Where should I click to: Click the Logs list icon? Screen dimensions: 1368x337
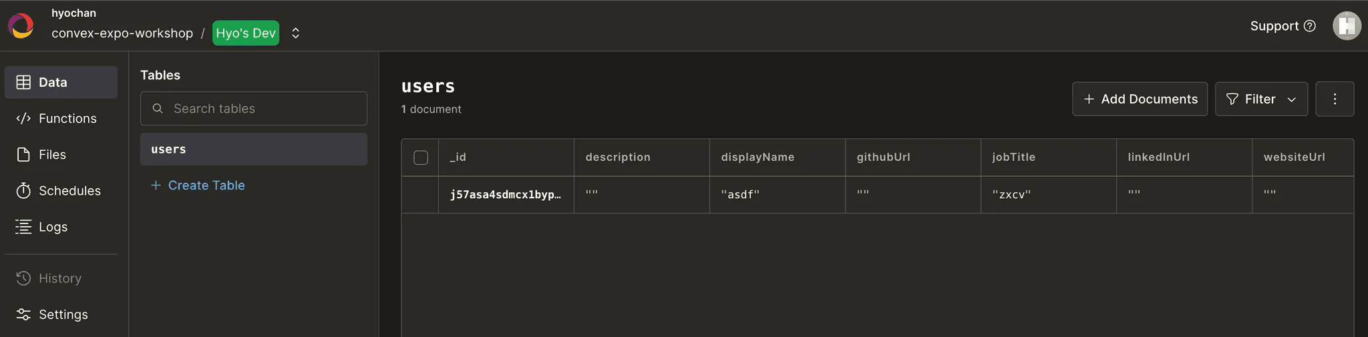pyautogui.click(x=23, y=227)
